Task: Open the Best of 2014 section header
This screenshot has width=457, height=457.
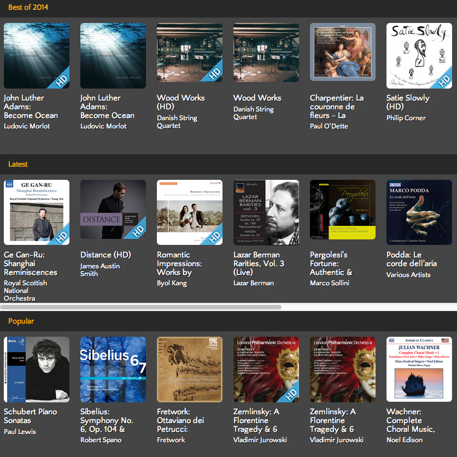Action: point(28,7)
